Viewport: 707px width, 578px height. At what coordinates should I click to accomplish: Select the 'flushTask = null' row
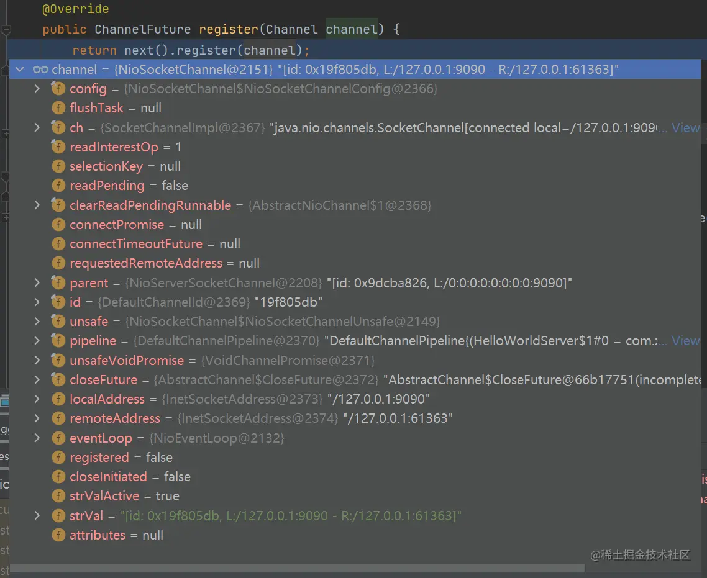(355, 108)
